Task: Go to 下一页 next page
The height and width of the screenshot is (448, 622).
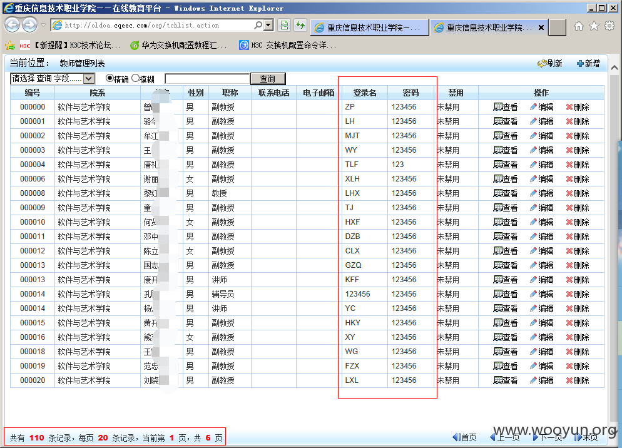Action: (x=548, y=437)
